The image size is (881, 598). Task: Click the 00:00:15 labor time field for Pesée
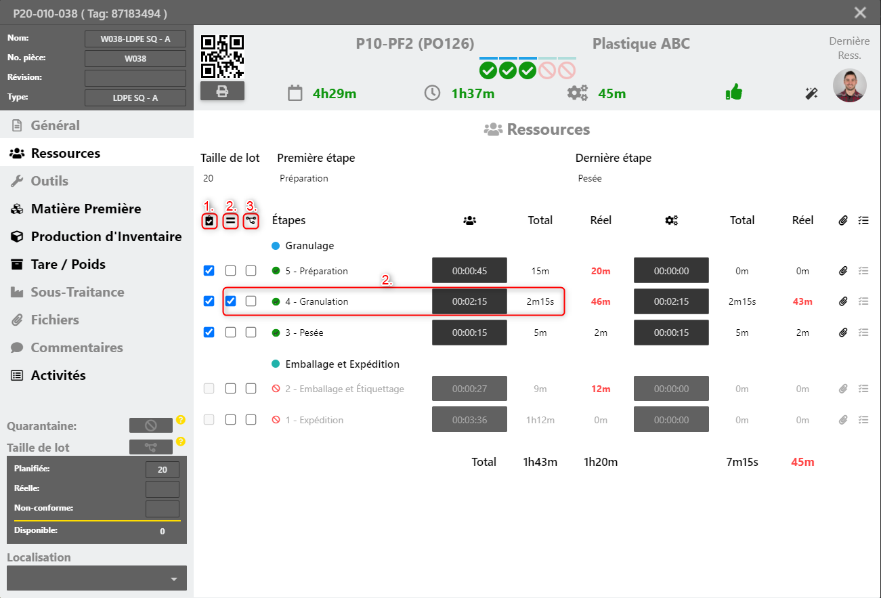[x=469, y=333]
